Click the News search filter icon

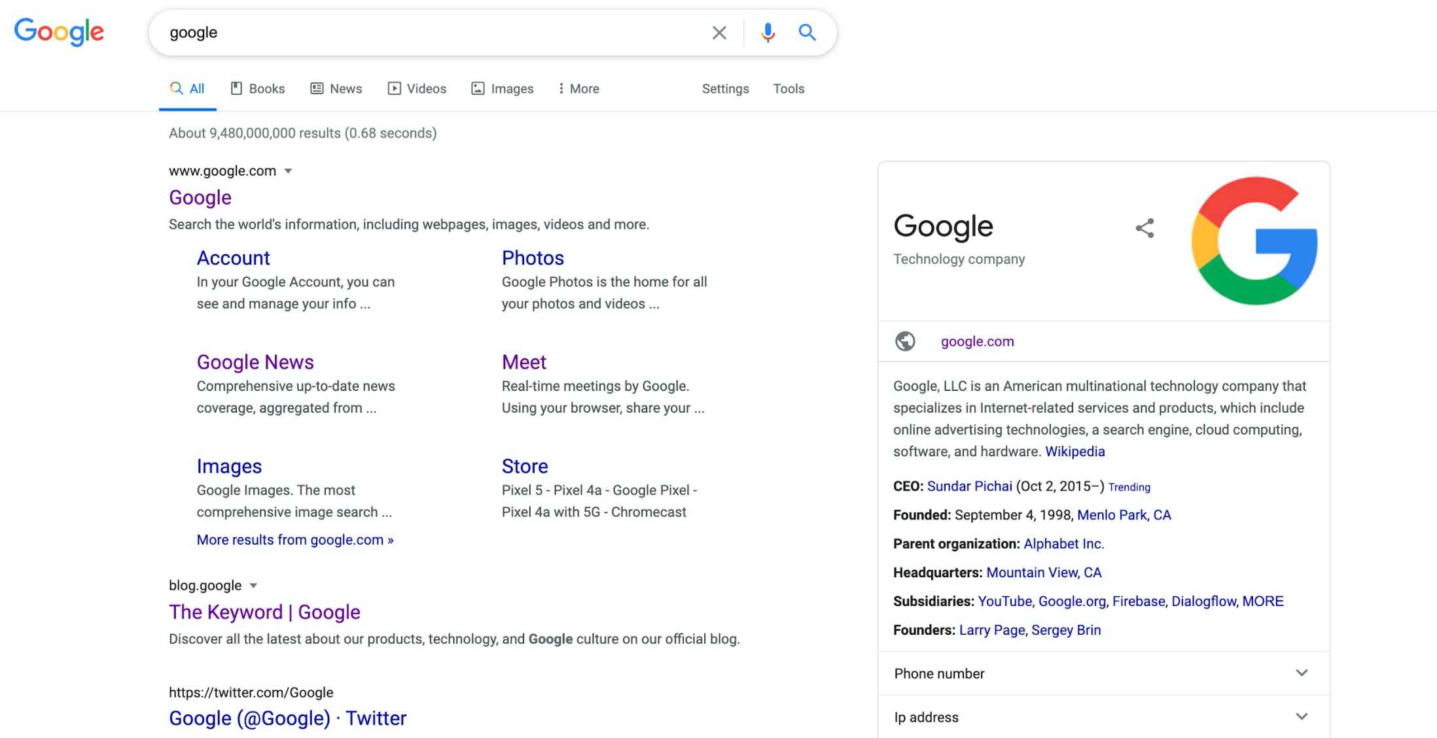pyautogui.click(x=315, y=88)
